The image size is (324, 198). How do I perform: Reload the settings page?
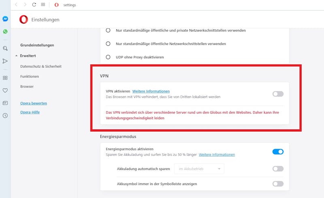34,4
